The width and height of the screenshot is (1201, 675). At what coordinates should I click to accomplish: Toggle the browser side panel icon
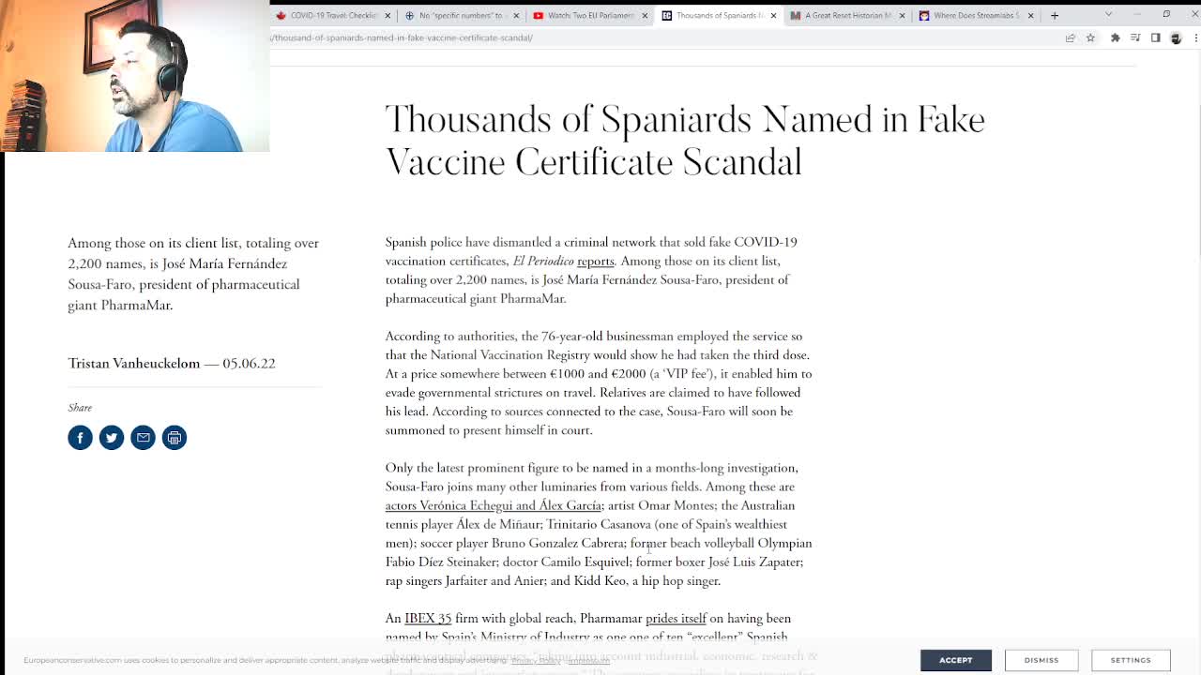coord(1155,38)
